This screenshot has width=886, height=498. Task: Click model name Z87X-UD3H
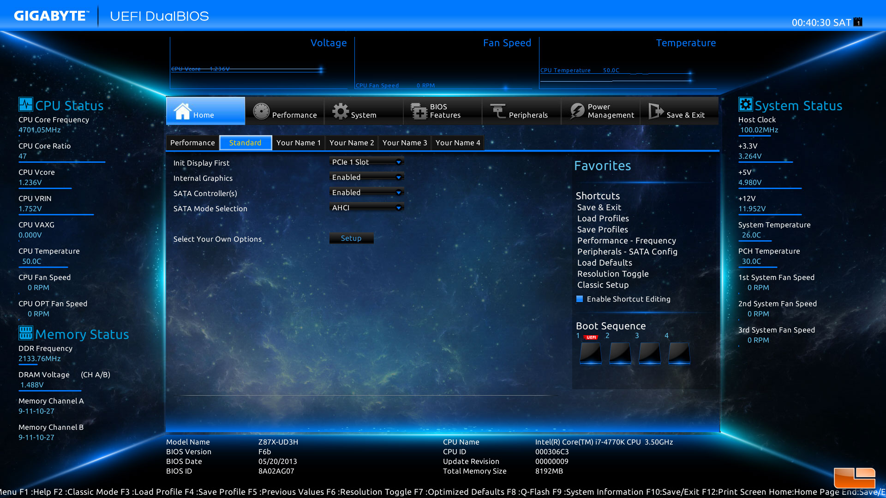pyautogui.click(x=278, y=442)
